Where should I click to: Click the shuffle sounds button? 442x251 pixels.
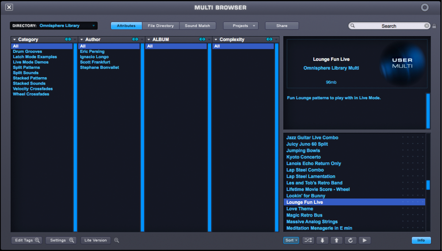tap(308, 240)
